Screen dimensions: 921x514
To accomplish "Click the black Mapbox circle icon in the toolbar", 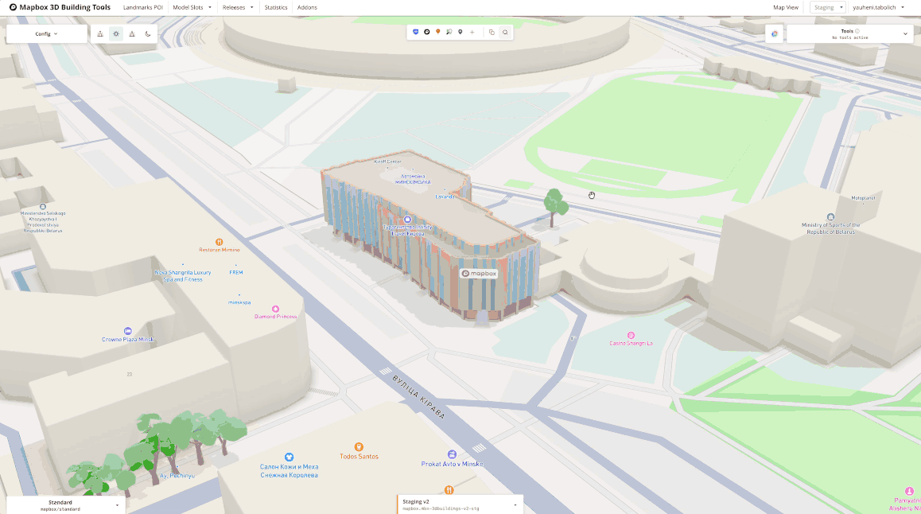I will pos(427,33).
